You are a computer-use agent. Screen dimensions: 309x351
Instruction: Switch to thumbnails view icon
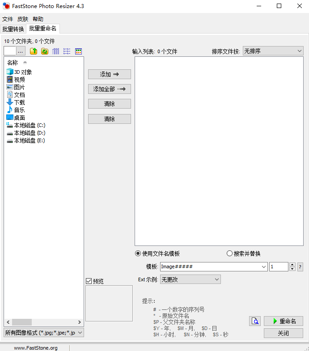click(x=78, y=51)
